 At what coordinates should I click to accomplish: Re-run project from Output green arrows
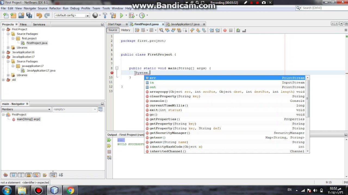click(109, 140)
